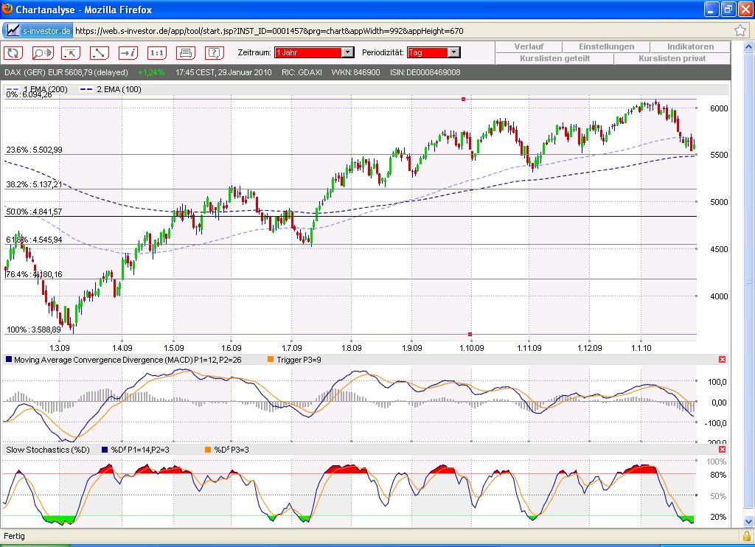
Task: Minimize the Firefox window
Action: (711, 9)
